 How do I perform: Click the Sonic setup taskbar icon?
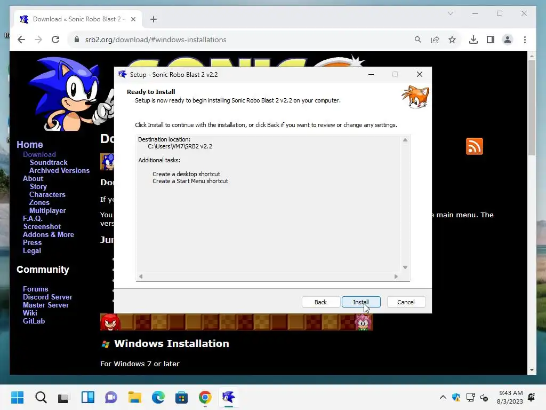click(x=228, y=397)
